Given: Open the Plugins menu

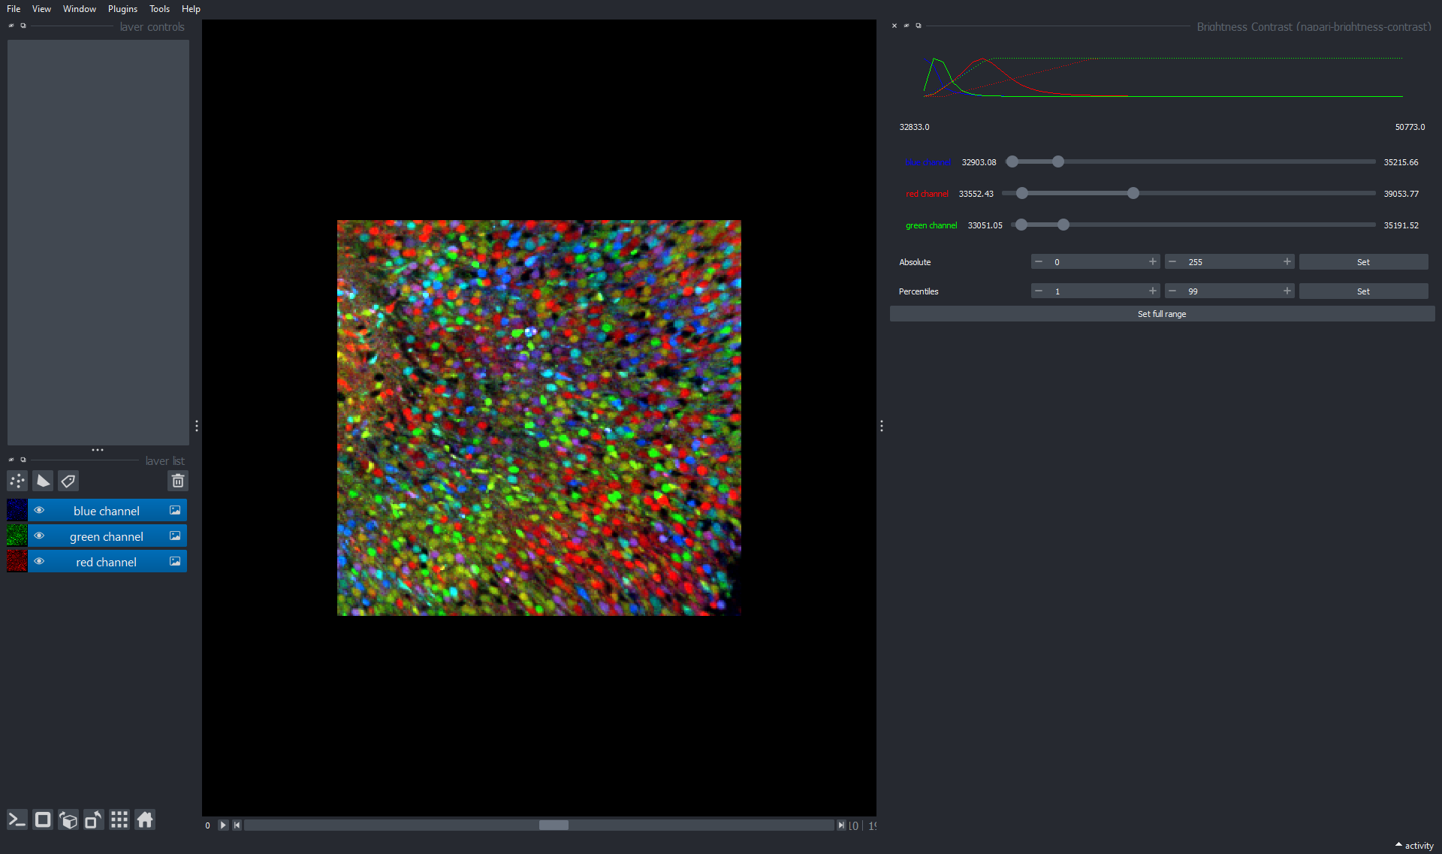Looking at the screenshot, I should 122,8.
